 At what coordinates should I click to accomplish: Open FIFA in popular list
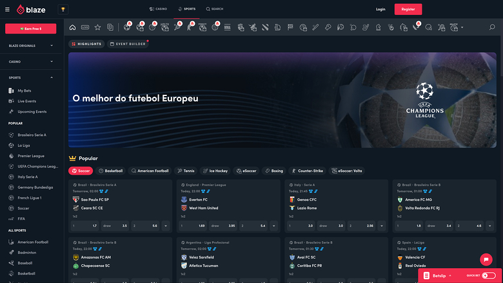[21, 219]
